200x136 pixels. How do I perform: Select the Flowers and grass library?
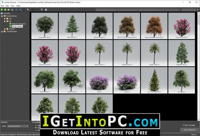19,24
